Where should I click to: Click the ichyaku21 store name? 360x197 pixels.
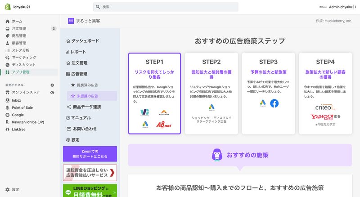(x=22, y=7)
